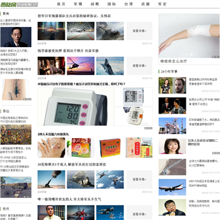
Task: Open the woman drinking water image
Action: [x=51, y=148]
